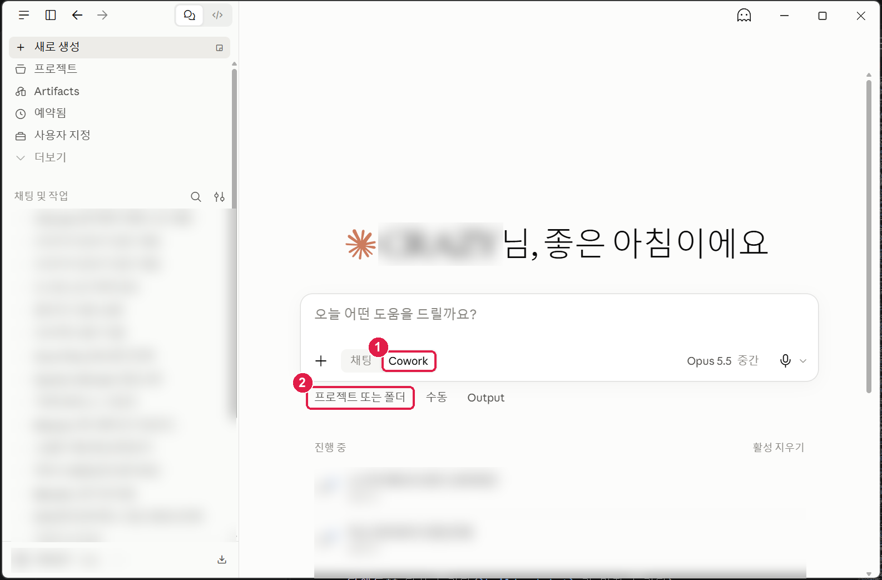The height and width of the screenshot is (580, 882).
Task: Click the microphone voice input icon
Action: [x=785, y=361]
